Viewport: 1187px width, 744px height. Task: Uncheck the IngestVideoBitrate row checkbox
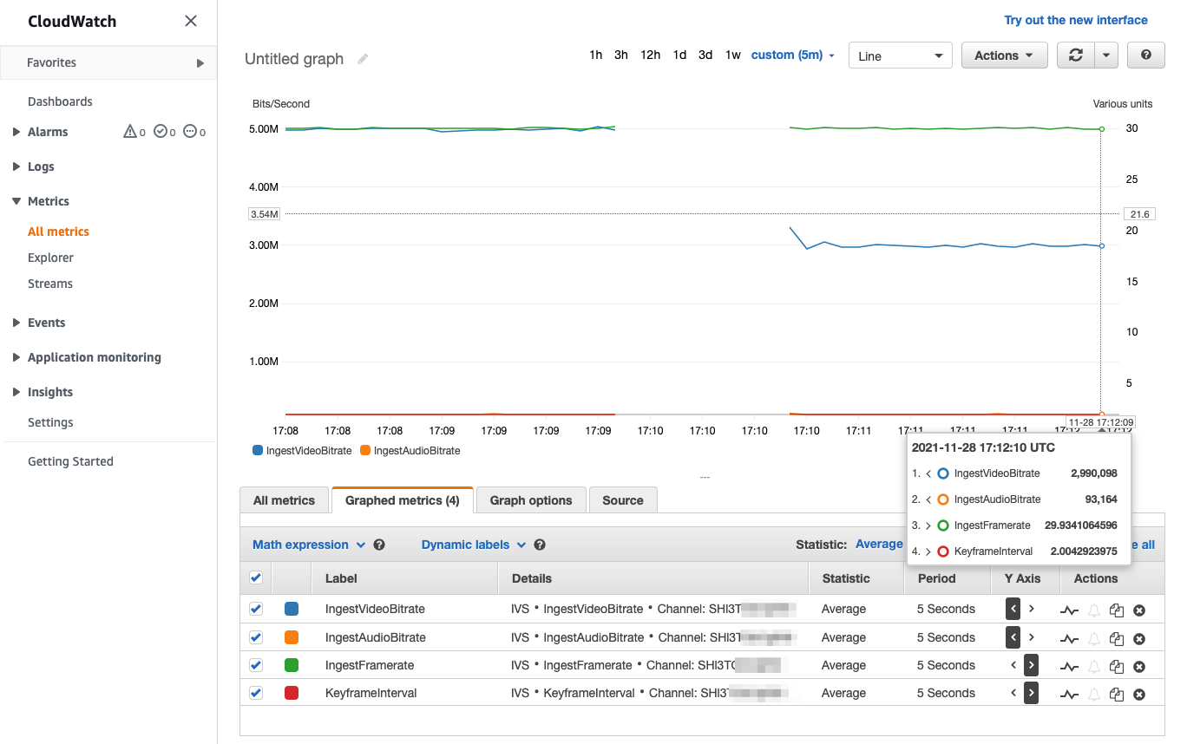(x=256, y=609)
